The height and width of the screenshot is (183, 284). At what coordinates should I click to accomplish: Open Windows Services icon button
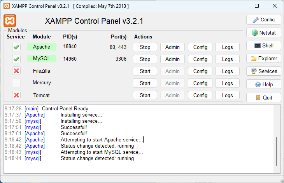[263, 71]
